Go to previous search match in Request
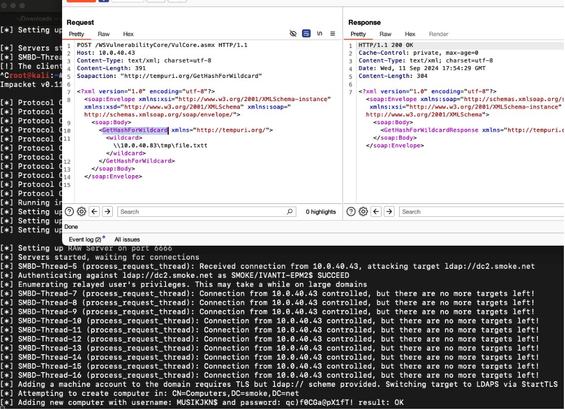The width and height of the screenshot is (565, 410). (x=94, y=212)
